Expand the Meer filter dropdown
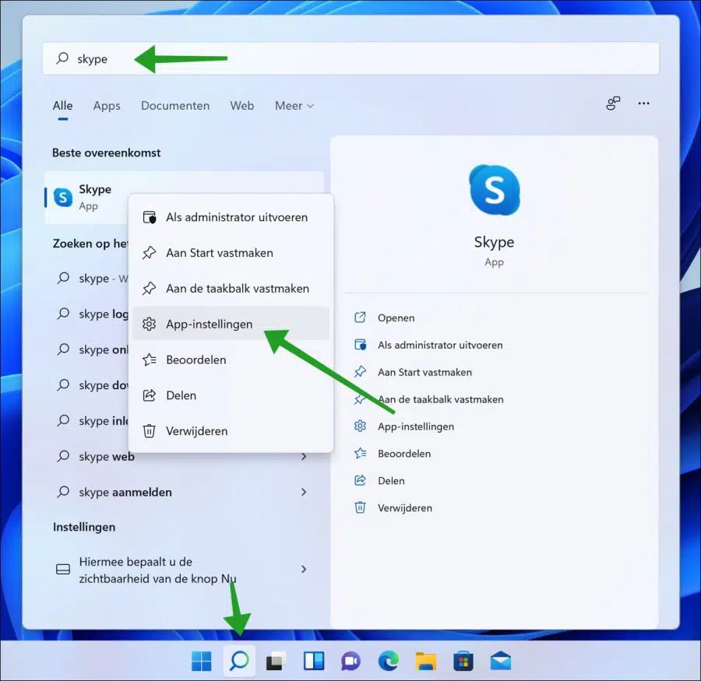The height and width of the screenshot is (681, 701). pyautogui.click(x=294, y=106)
